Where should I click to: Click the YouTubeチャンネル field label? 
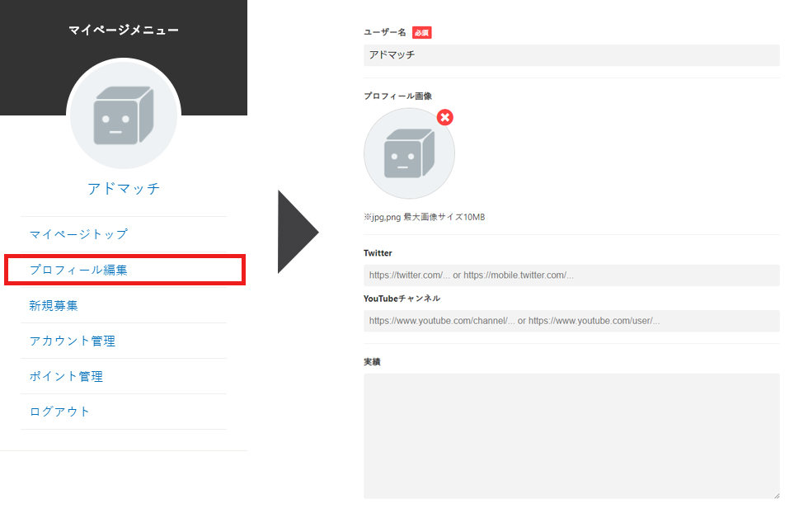(x=402, y=299)
